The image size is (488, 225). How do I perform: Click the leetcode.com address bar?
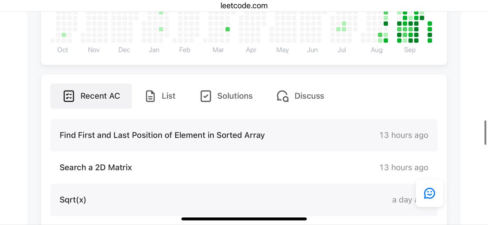point(244,6)
